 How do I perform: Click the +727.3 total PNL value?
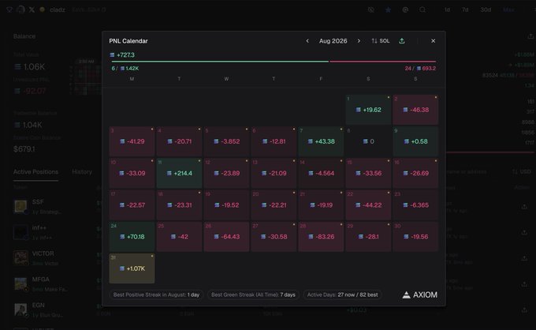pos(122,54)
